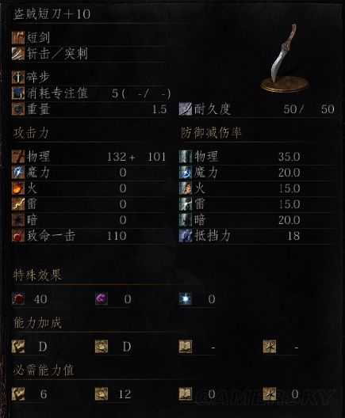Viewport: 345px width, 418px height.
Task: Select the strength scaling icon under 能力加成
Action: (x=18, y=347)
